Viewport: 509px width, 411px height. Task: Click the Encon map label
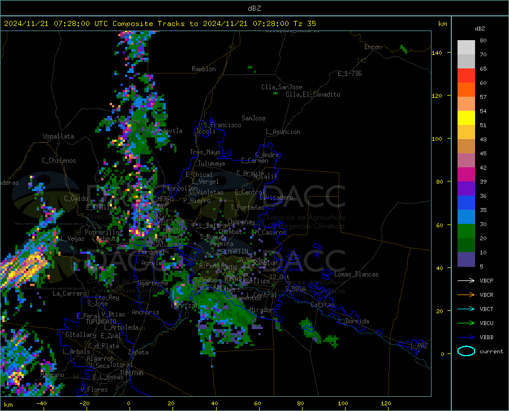[373, 47]
